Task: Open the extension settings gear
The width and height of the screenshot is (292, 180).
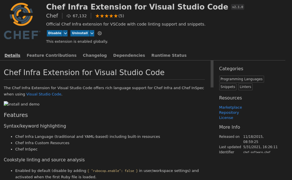Action: [x=100, y=33]
